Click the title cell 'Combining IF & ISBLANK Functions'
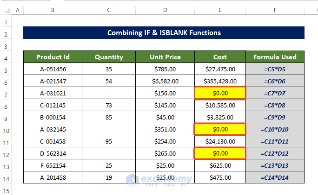 click(164, 33)
